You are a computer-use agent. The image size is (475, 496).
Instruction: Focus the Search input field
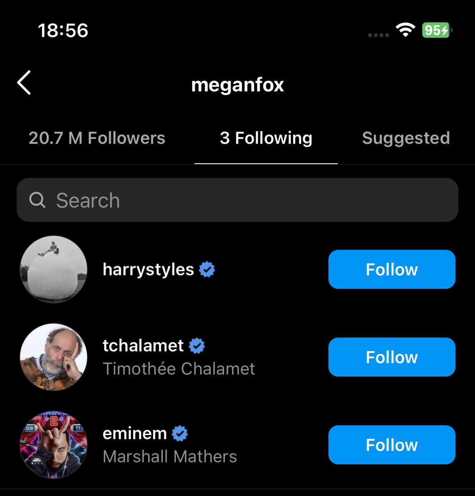tap(244, 200)
